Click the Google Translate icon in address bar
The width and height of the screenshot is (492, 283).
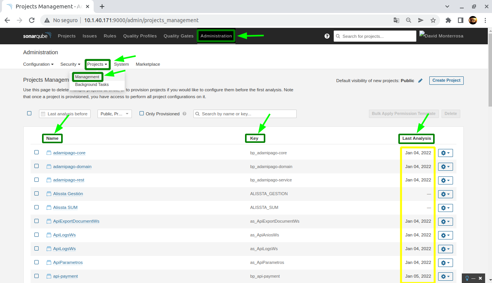point(396,20)
